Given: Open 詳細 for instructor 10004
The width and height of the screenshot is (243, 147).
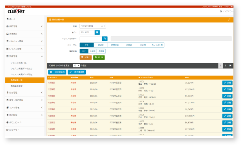Looking at the screenshot, I should click(x=227, y=103).
